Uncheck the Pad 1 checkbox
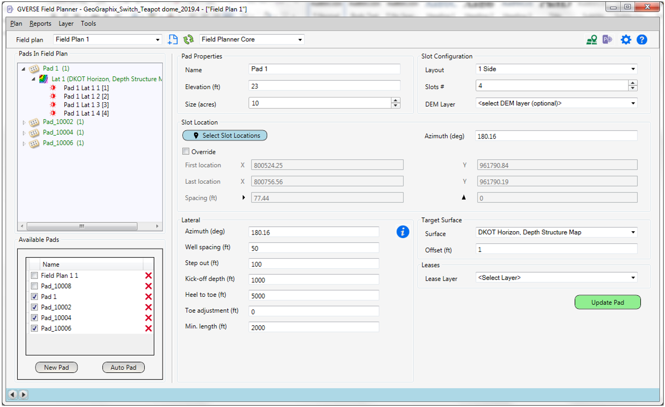 [34, 297]
